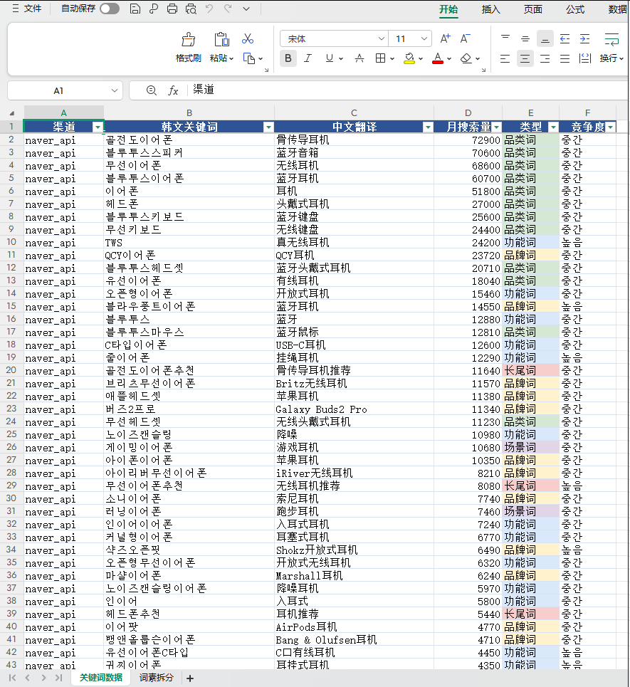Apply red font color
This screenshot has width=630, height=687.
tap(438, 58)
